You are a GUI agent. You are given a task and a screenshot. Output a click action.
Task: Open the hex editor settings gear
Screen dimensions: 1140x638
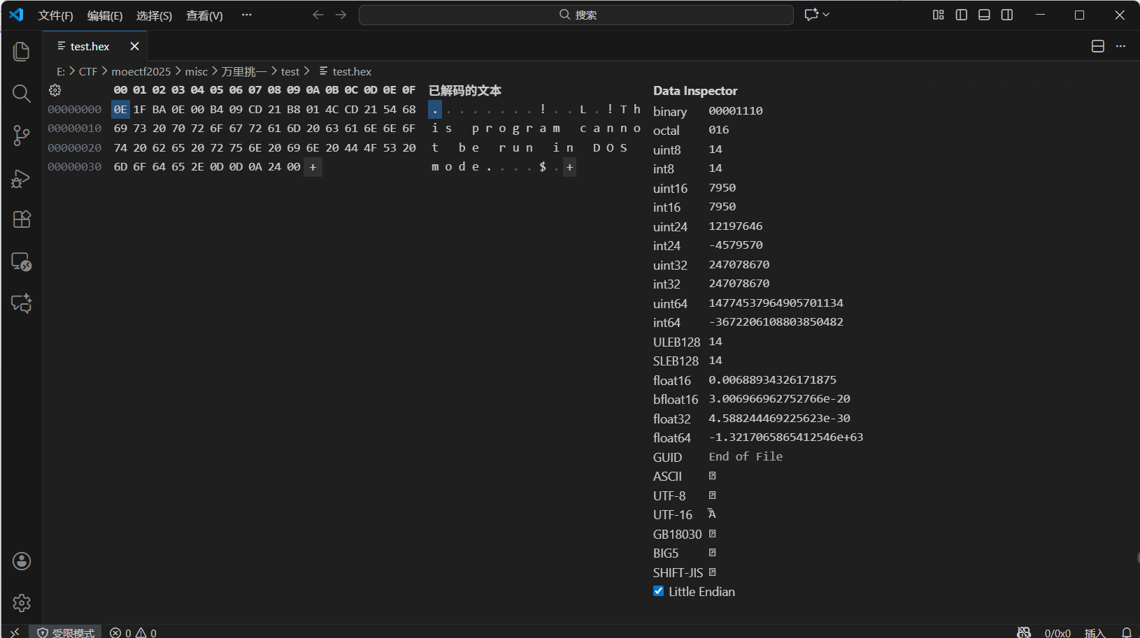(55, 90)
